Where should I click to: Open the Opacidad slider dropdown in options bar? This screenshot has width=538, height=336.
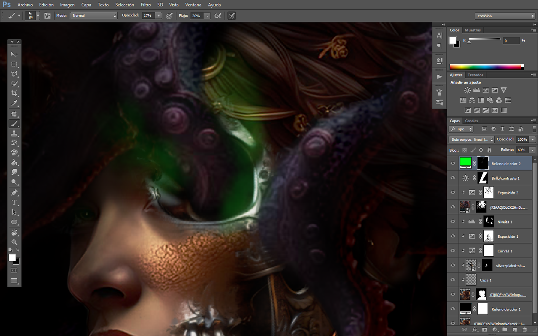(x=158, y=16)
